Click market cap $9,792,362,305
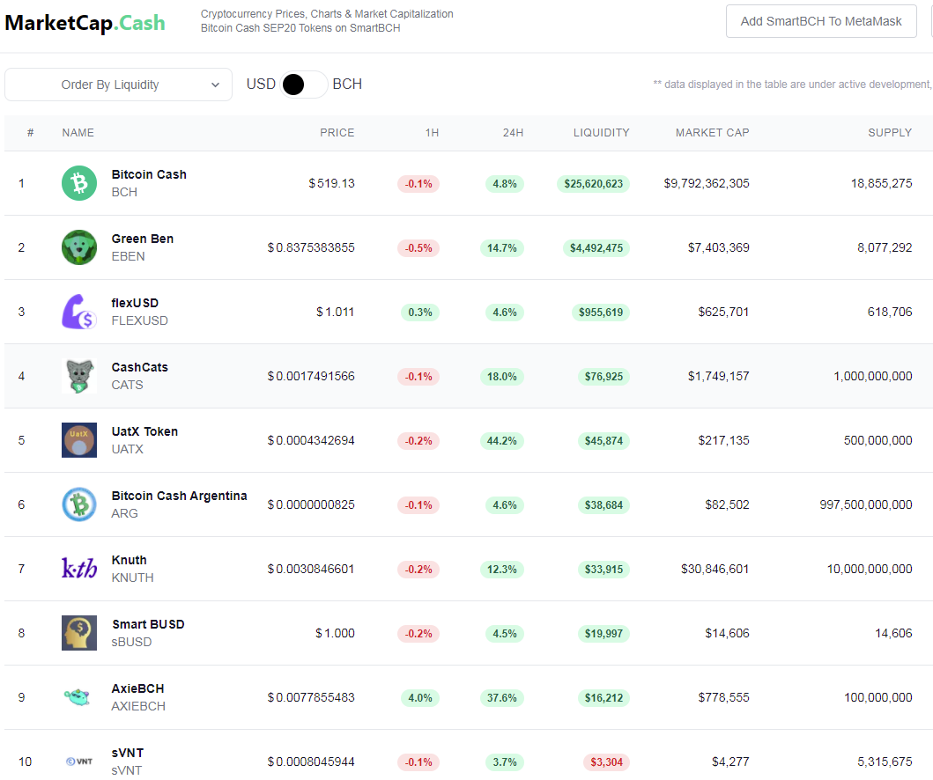The width and height of the screenshot is (933, 780). 707,183
